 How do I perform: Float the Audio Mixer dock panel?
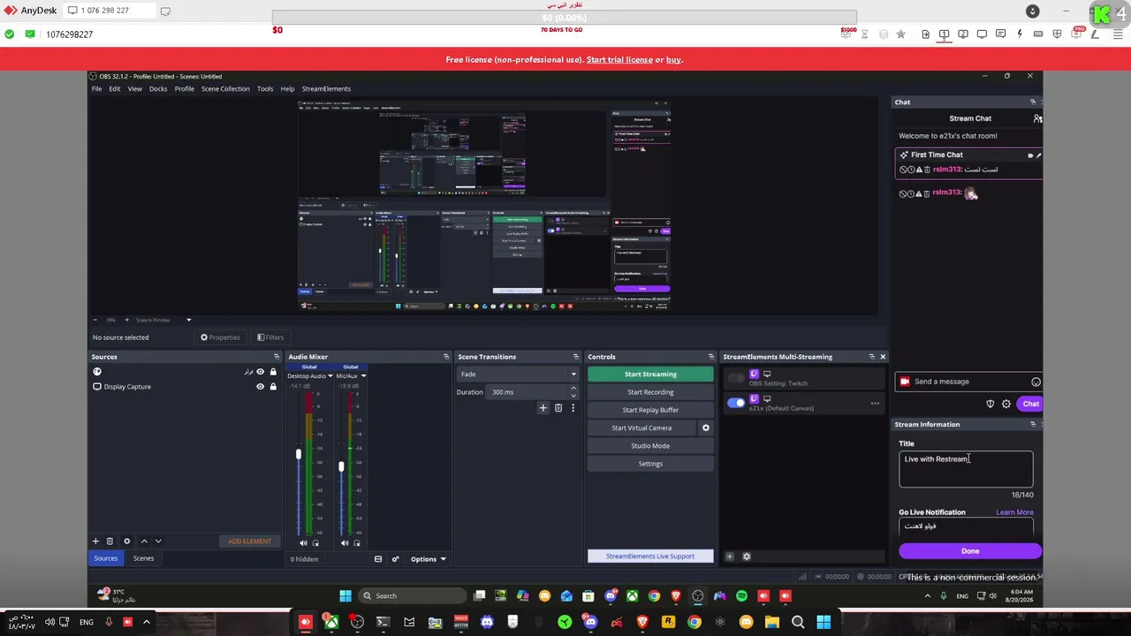coord(446,357)
